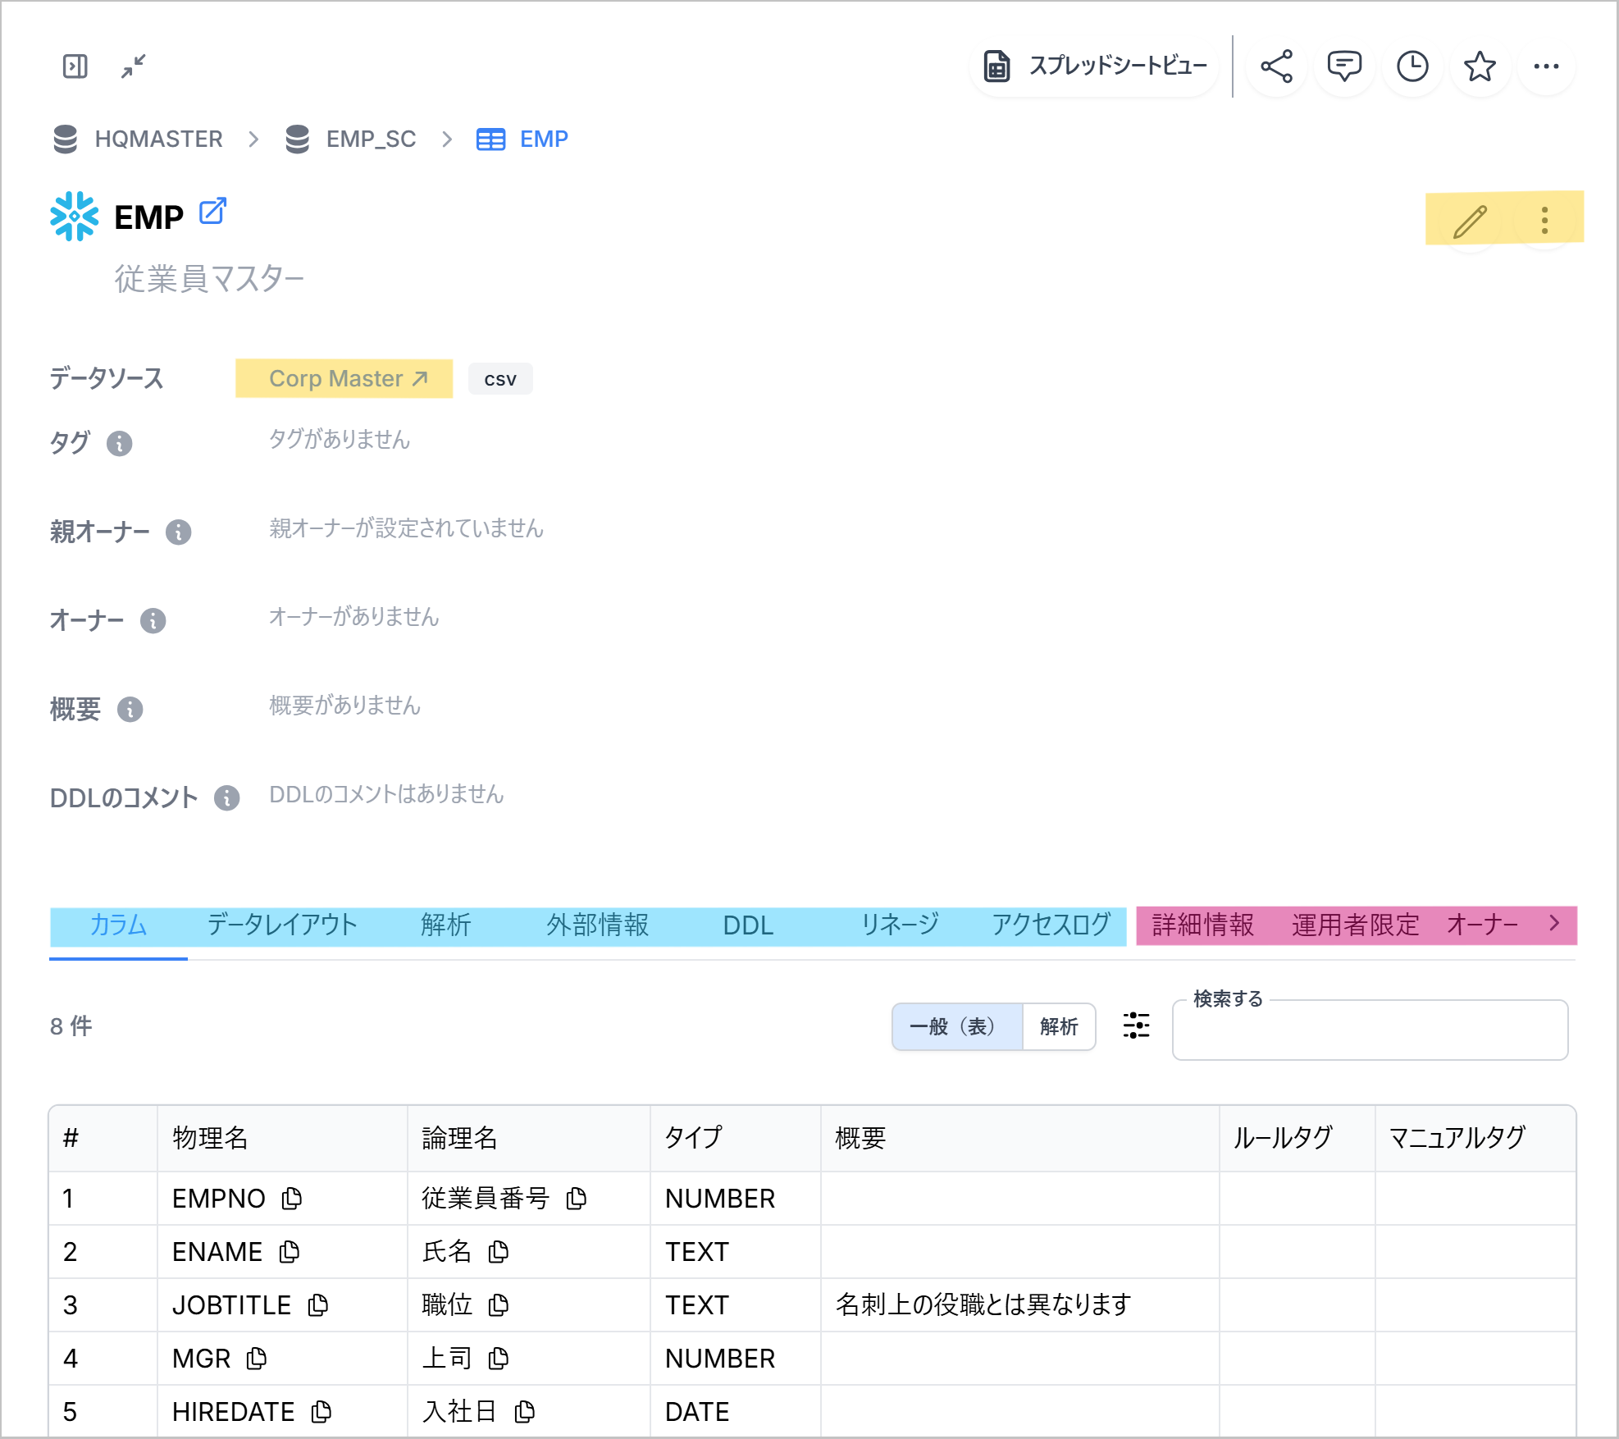Image resolution: width=1619 pixels, height=1439 pixels.
Task: Star this table as favorite
Action: (1480, 66)
